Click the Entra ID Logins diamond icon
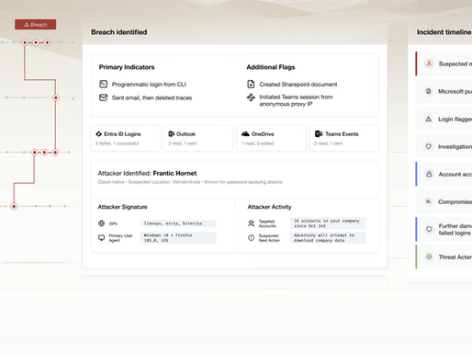 (x=98, y=134)
